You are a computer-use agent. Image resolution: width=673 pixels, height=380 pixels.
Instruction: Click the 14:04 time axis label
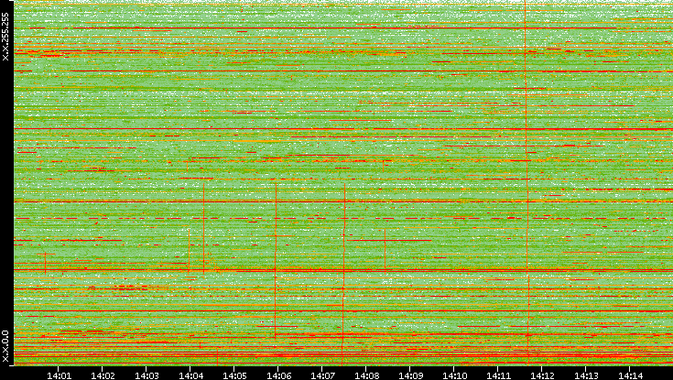pos(190,375)
